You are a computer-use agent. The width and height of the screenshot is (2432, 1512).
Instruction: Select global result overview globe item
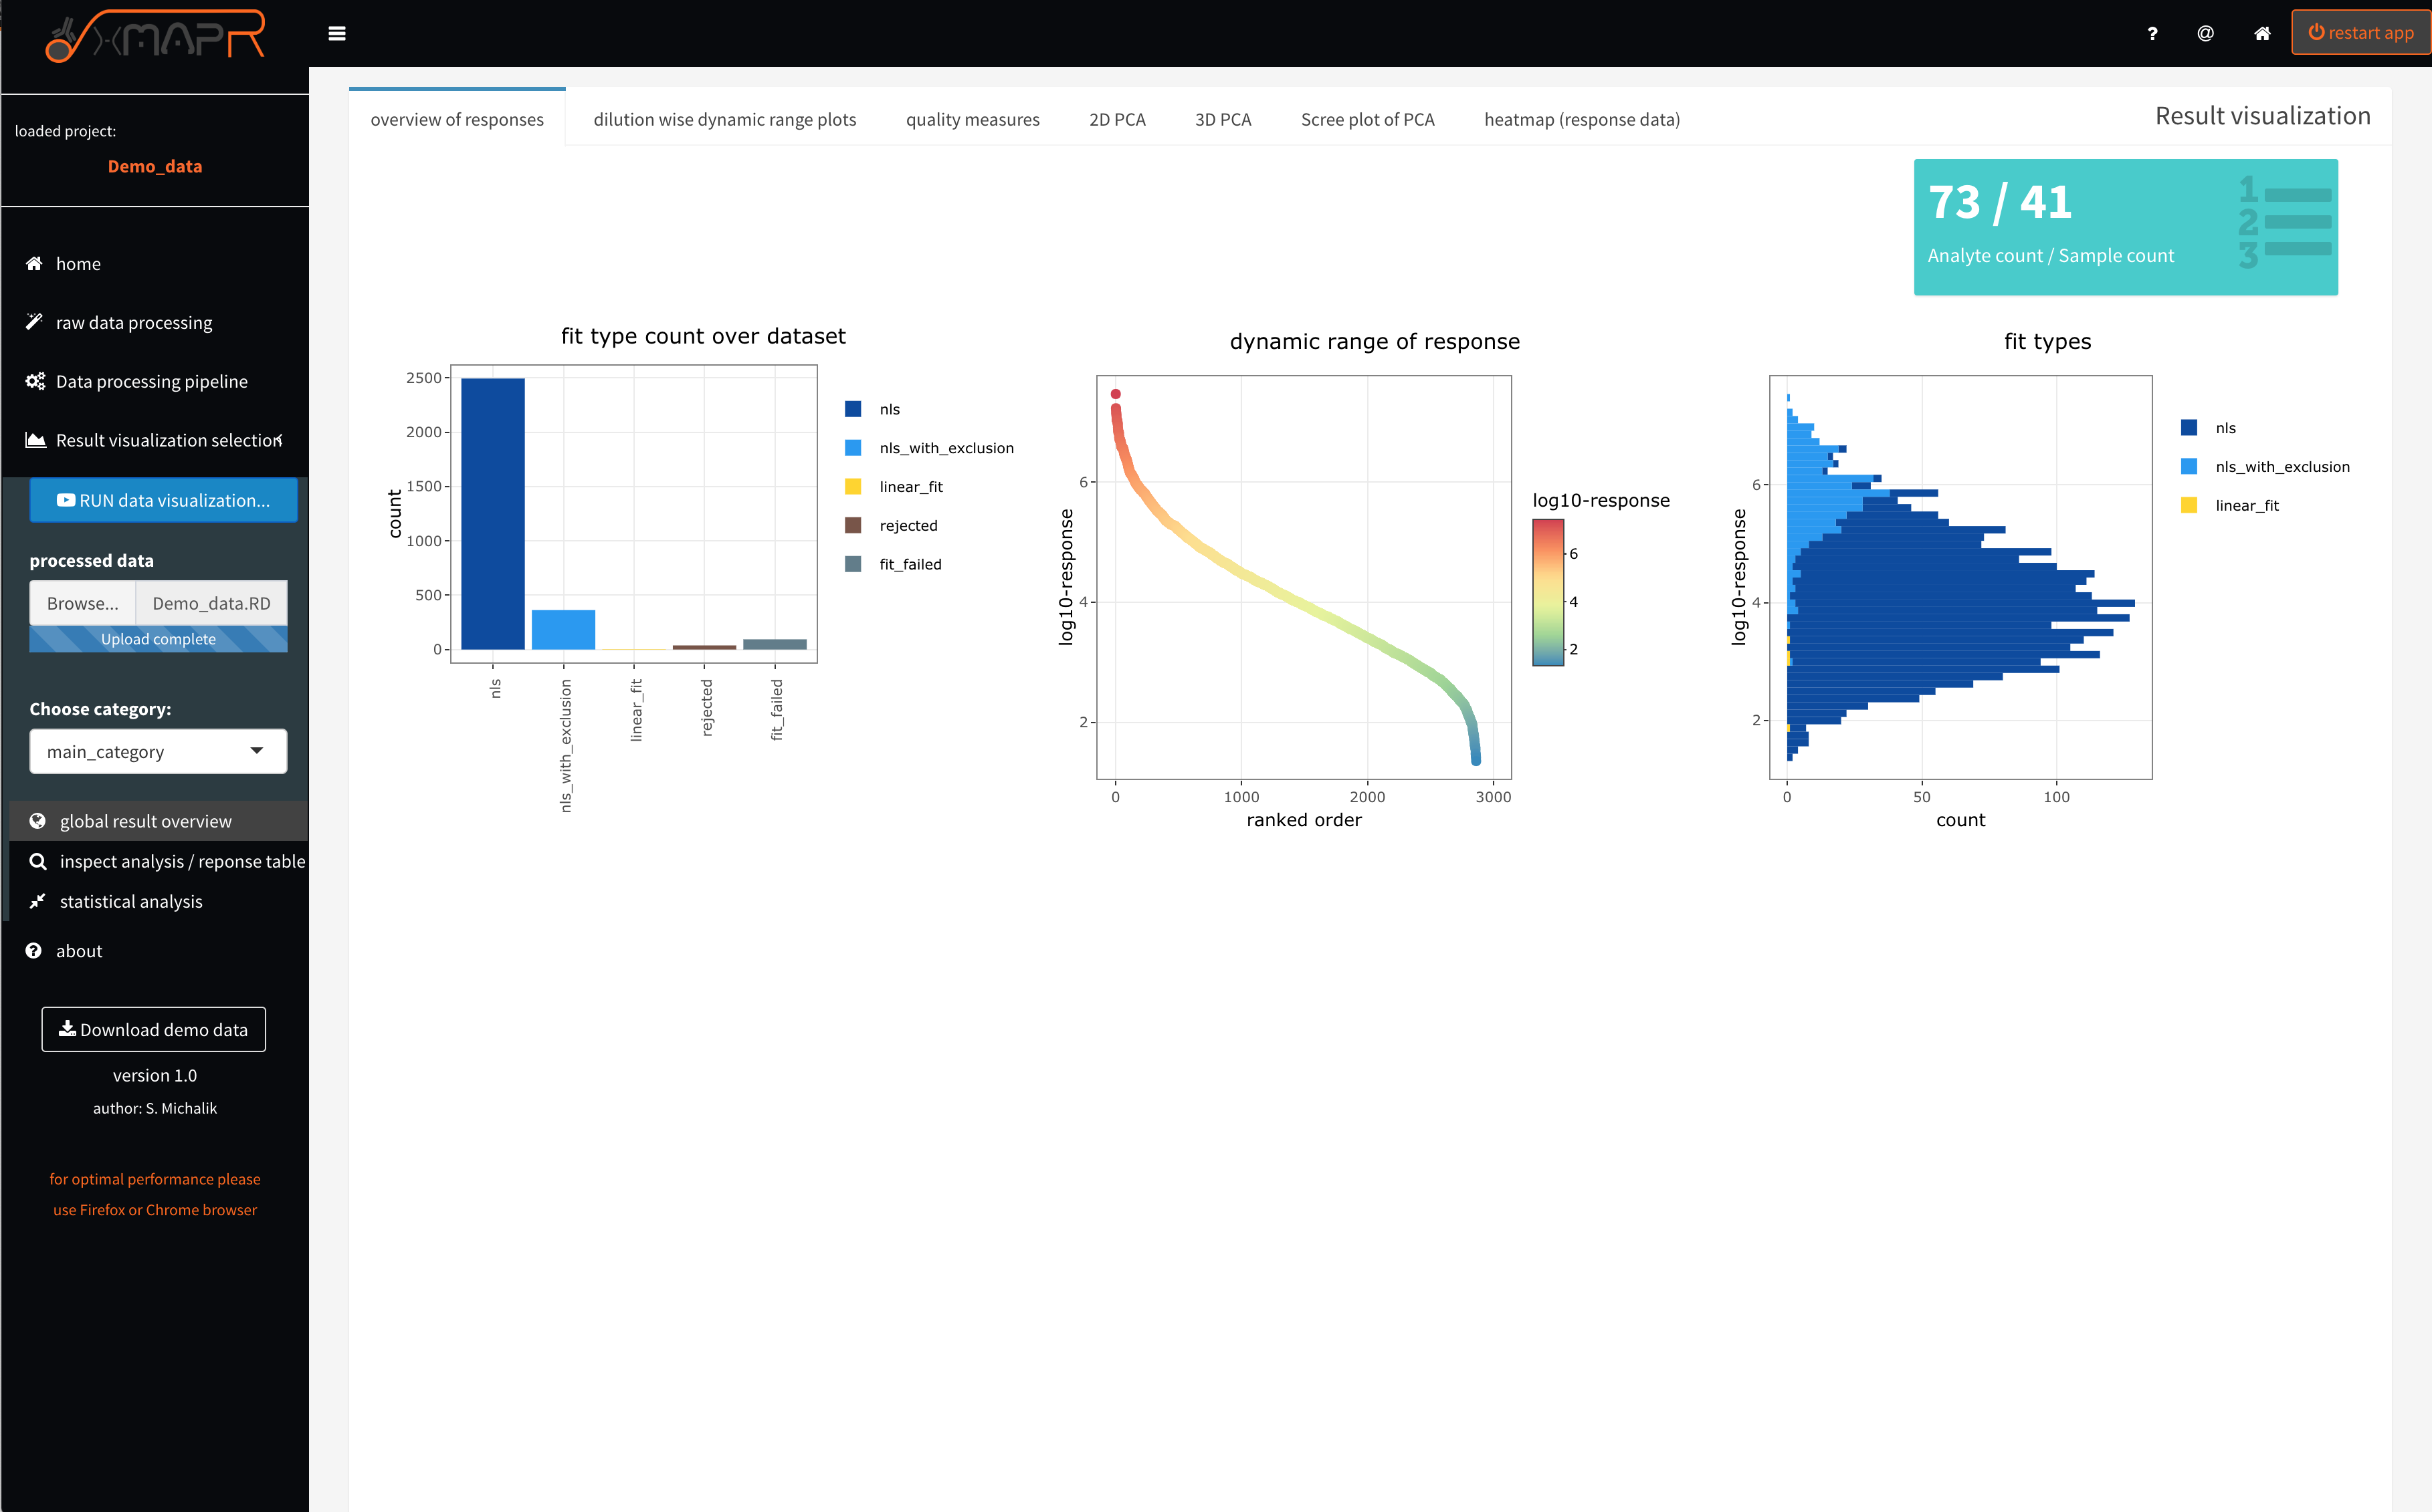click(145, 821)
